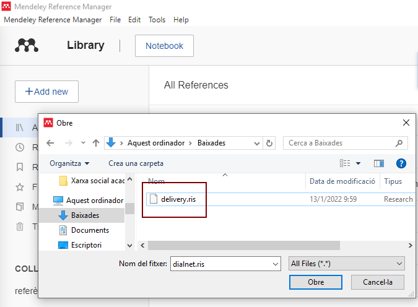This screenshot has height=307, width=418.
Task: Open All References library sidebar icon
Action: point(20,128)
